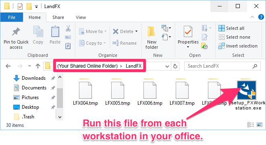Viewport: 266px width, 145px height.
Task: Select setup_FXWorkstation.exe installer
Action: pyautogui.click(x=247, y=95)
